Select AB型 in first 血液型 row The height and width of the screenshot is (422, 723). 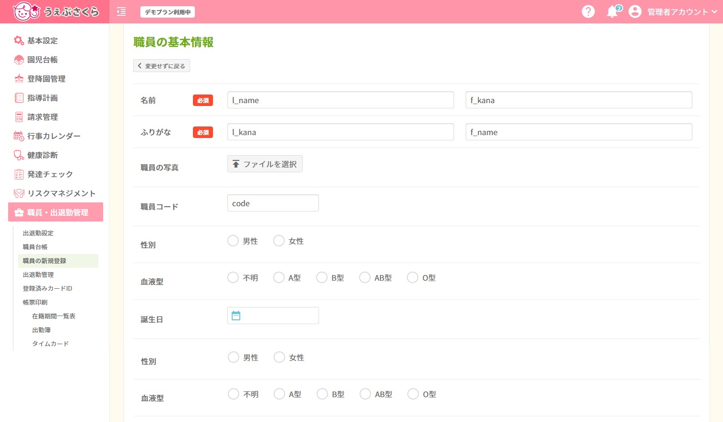point(365,277)
